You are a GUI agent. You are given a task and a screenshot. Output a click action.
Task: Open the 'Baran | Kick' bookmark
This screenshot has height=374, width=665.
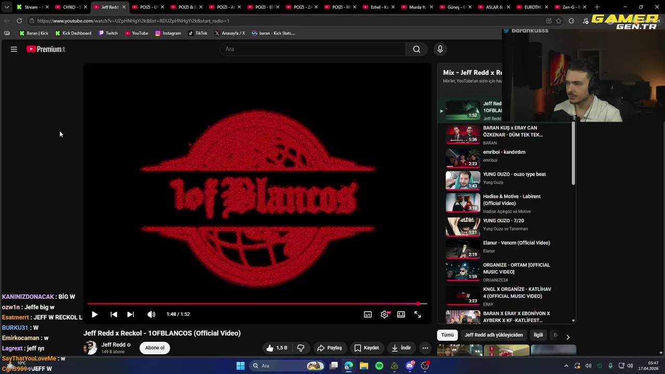pyautogui.click(x=34, y=33)
